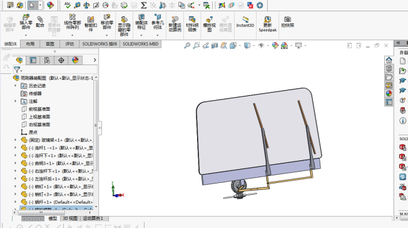Viewport: 408px width, 228px height.
Task: Switch to the 评估 evaluate tab
Action: pos(69,44)
